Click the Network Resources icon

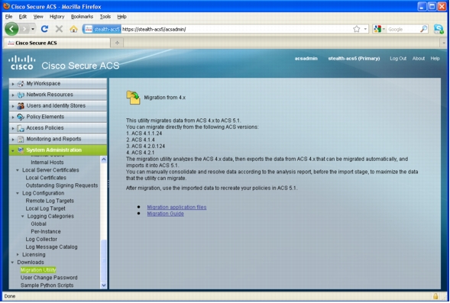click(21, 95)
